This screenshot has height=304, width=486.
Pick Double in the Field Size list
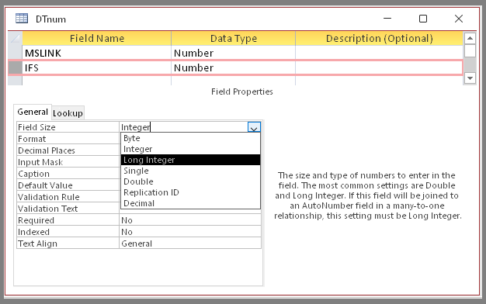click(190, 181)
